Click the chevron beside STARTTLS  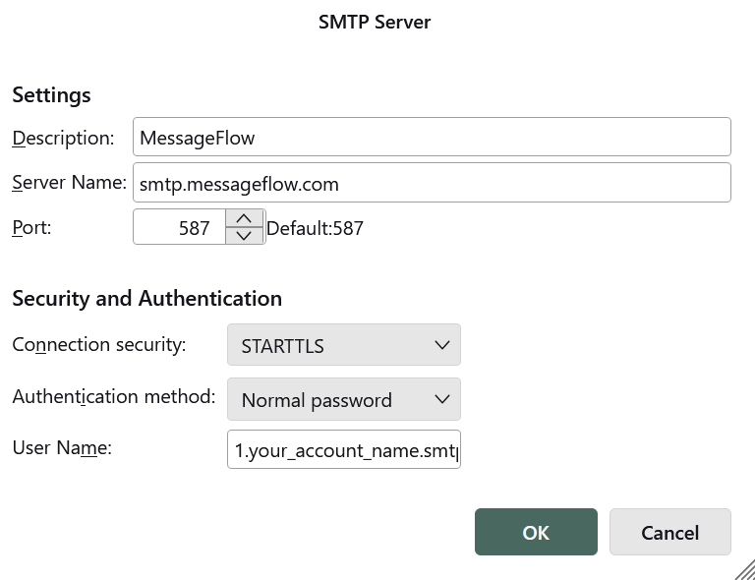(441, 345)
